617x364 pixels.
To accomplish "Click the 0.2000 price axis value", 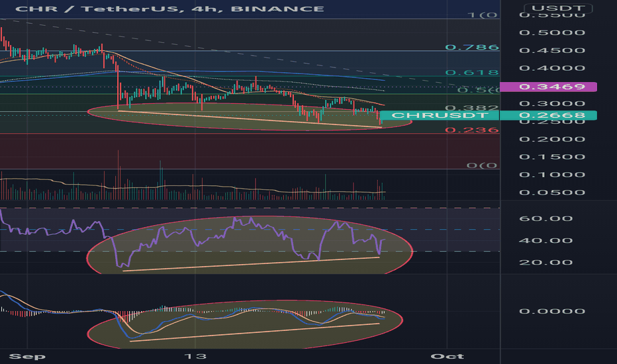I will [x=551, y=139].
